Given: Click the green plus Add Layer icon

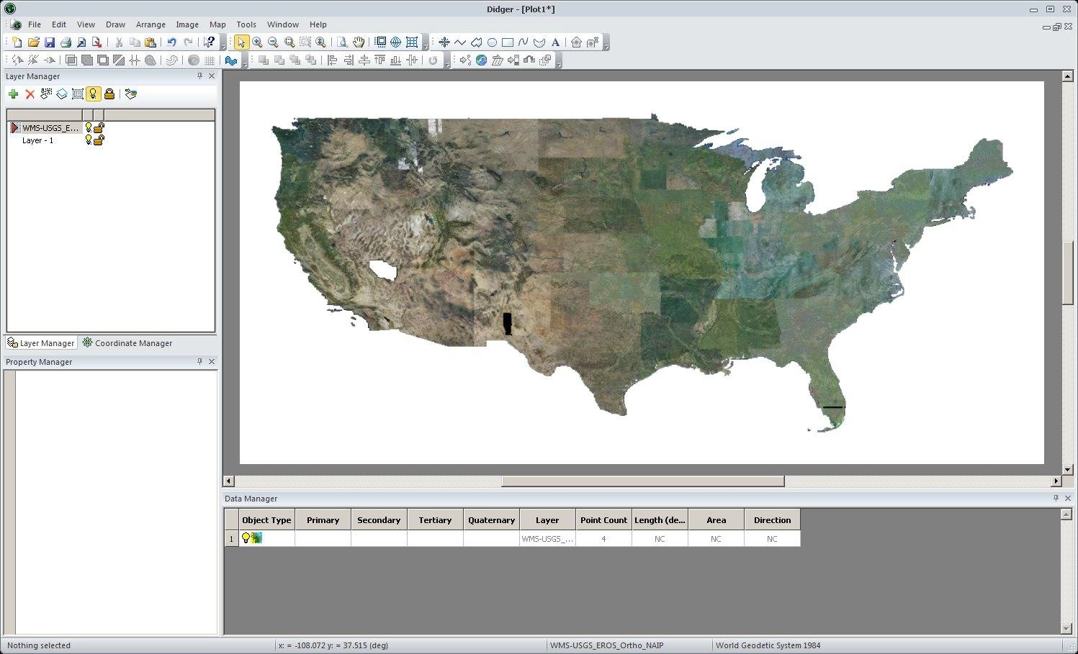Looking at the screenshot, I should click(x=13, y=94).
